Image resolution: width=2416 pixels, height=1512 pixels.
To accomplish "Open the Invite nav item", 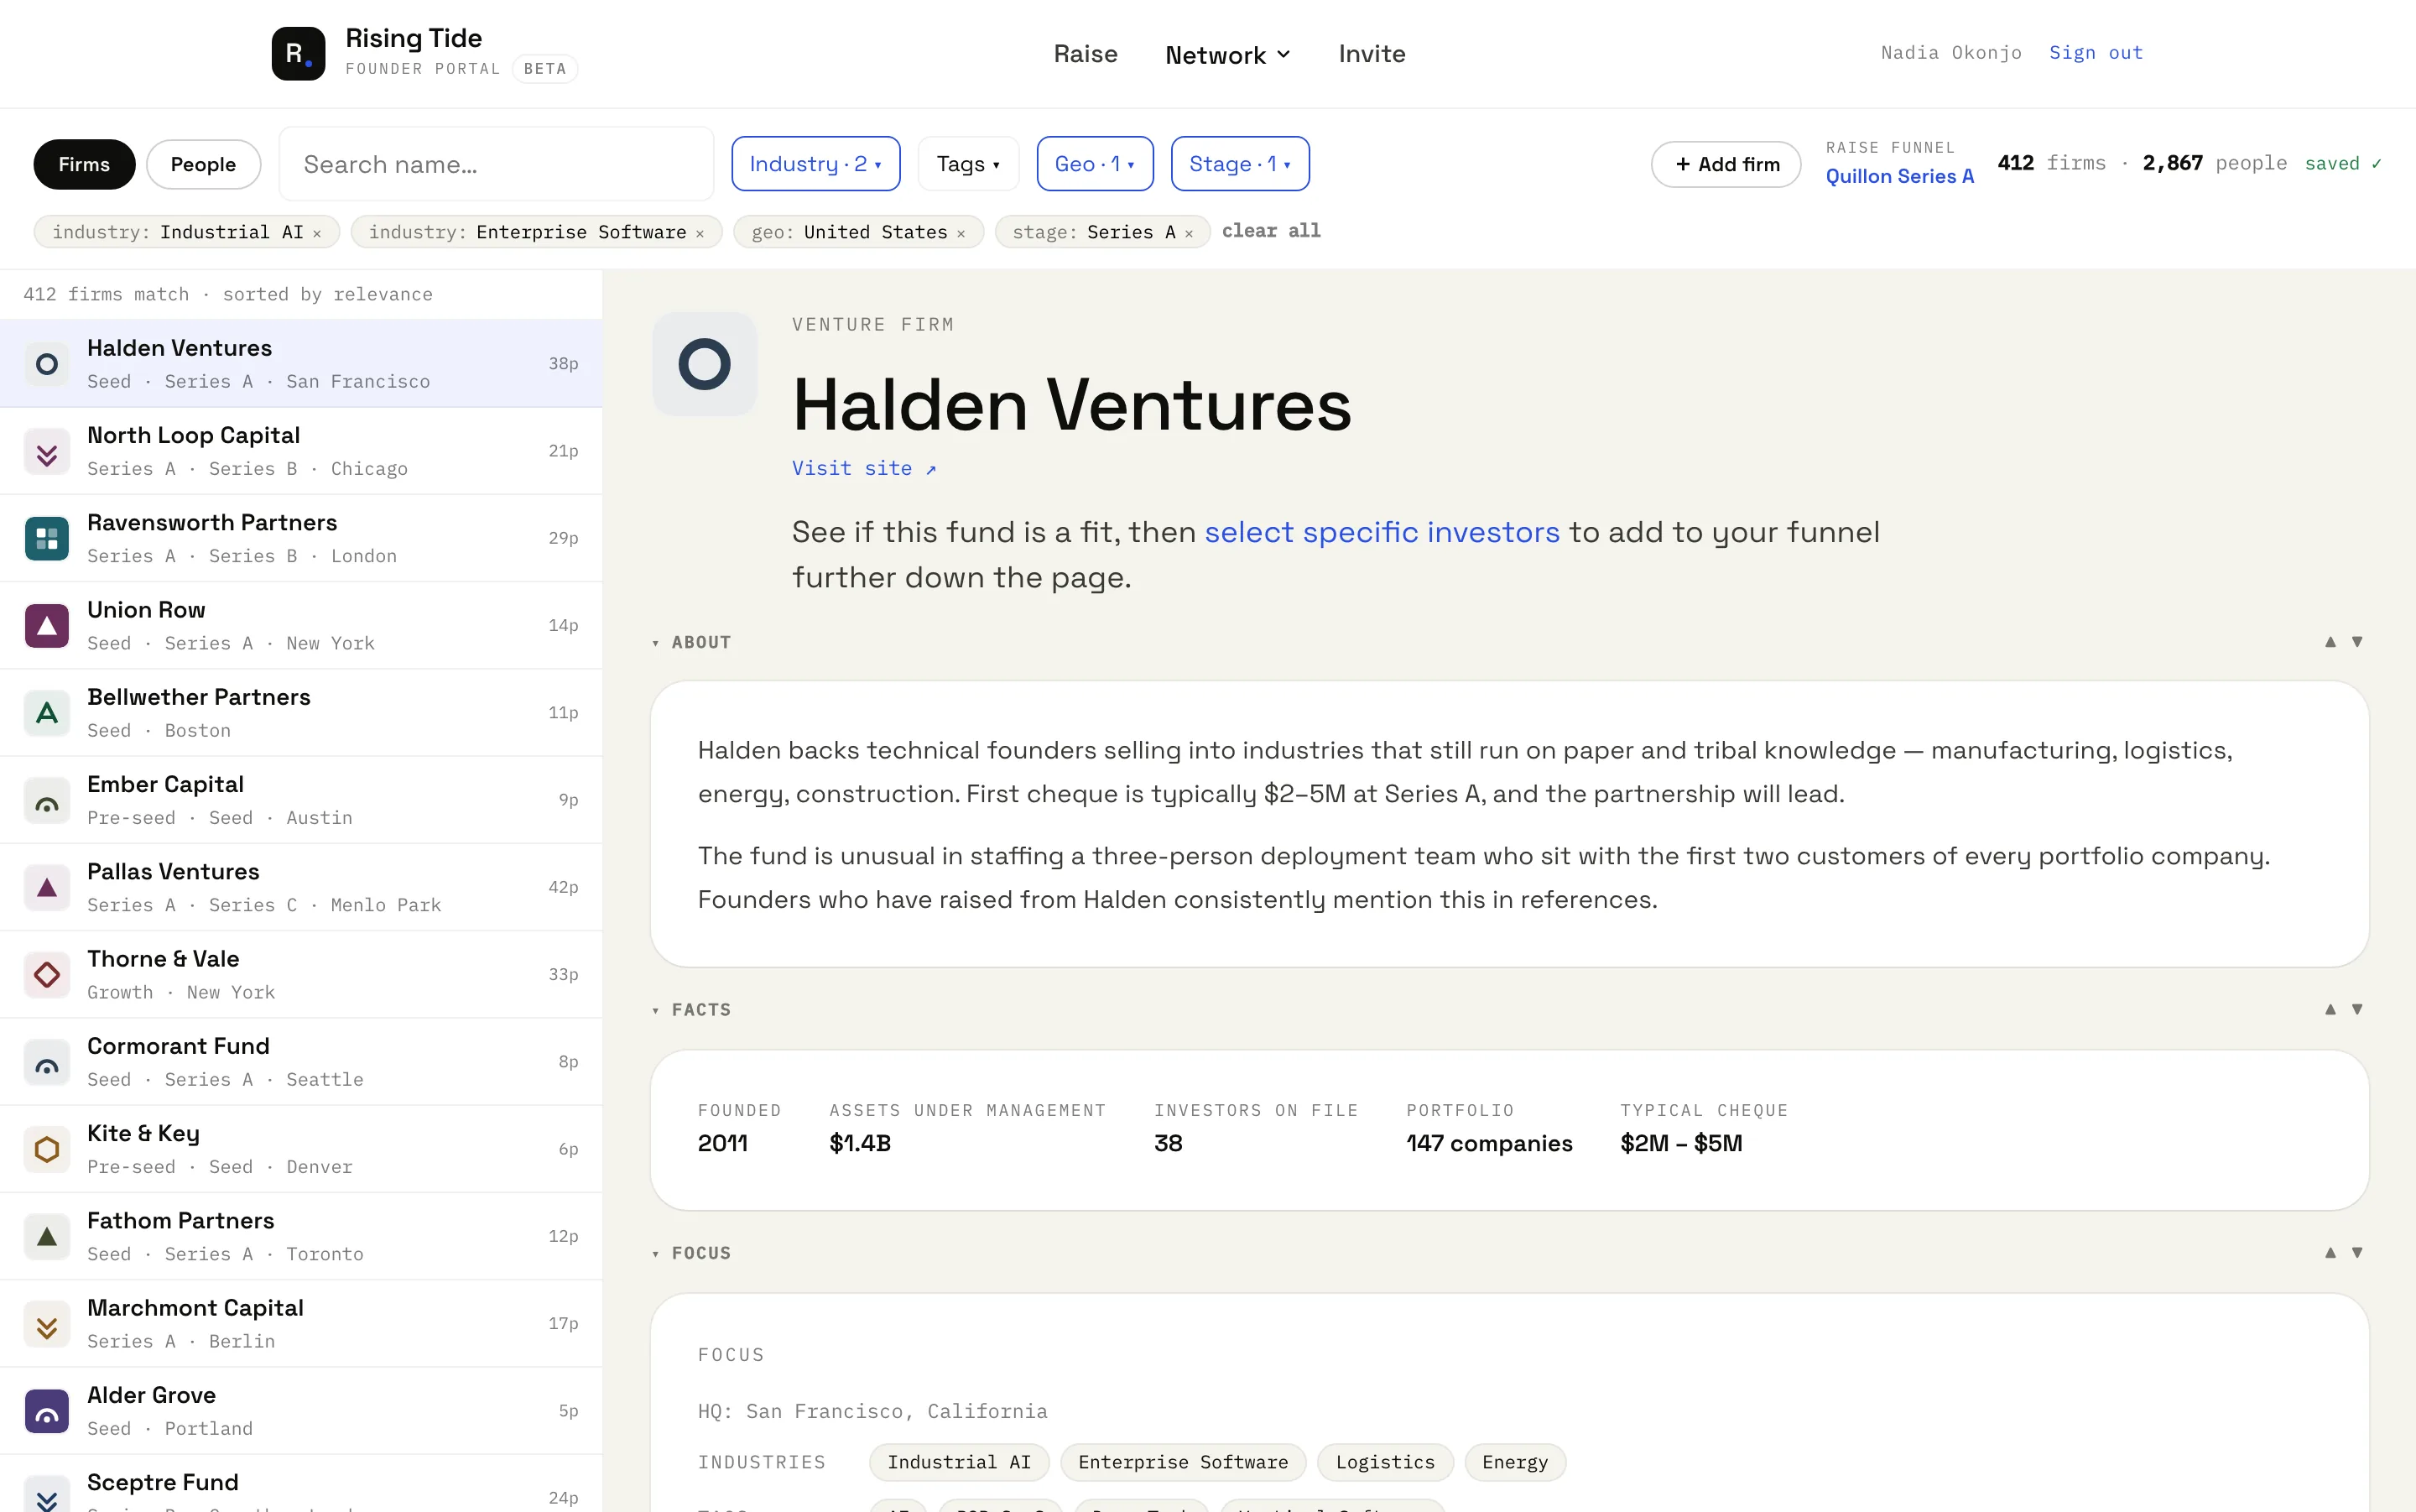I will (x=1372, y=54).
